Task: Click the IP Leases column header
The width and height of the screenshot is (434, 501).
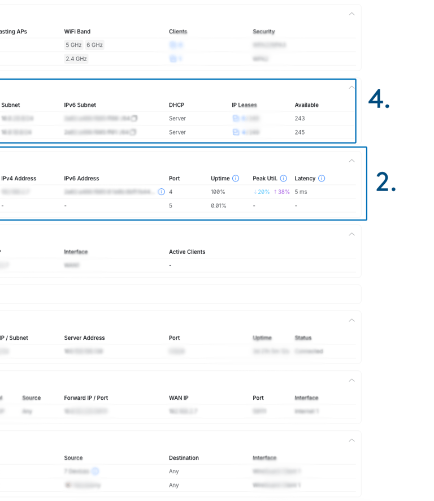Action: pyautogui.click(x=244, y=105)
